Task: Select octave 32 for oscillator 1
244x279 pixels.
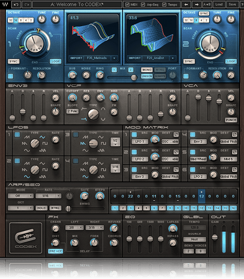Action: [11, 20]
